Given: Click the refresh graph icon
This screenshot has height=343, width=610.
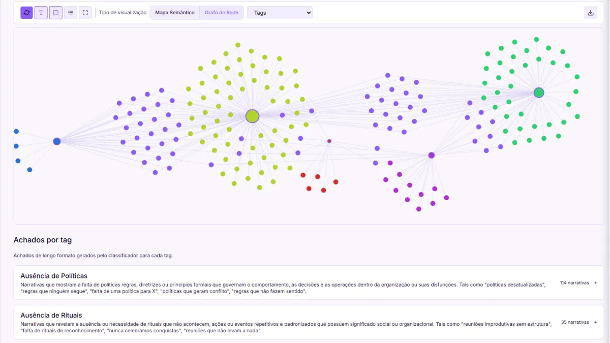Looking at the screenshot, I should pos(26,13).
